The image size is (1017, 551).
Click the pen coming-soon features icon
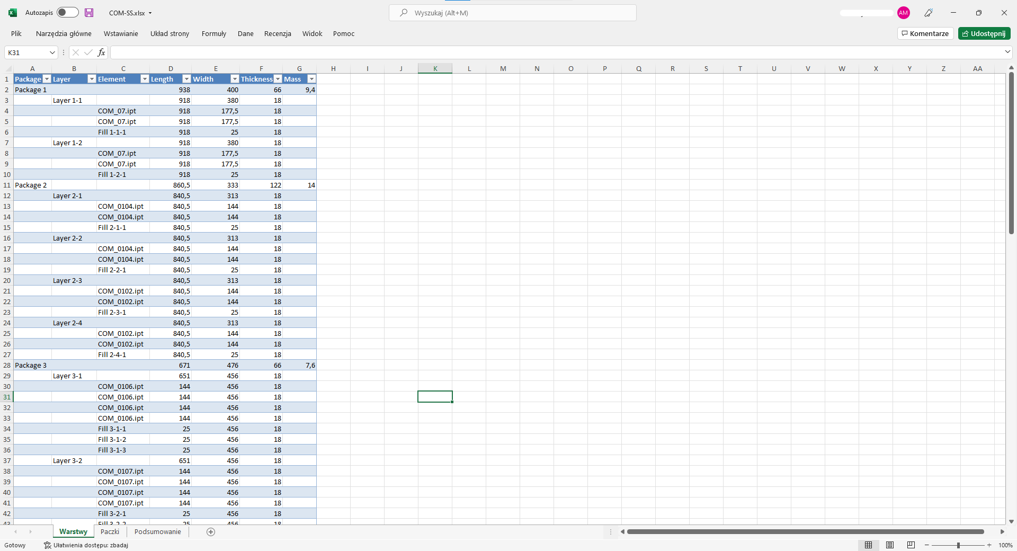(929, 13)
